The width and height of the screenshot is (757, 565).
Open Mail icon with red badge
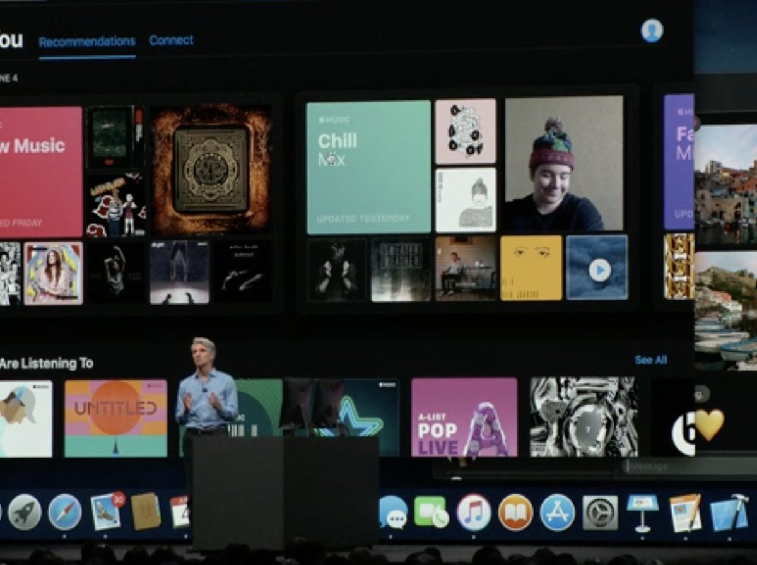pos(107,511)
